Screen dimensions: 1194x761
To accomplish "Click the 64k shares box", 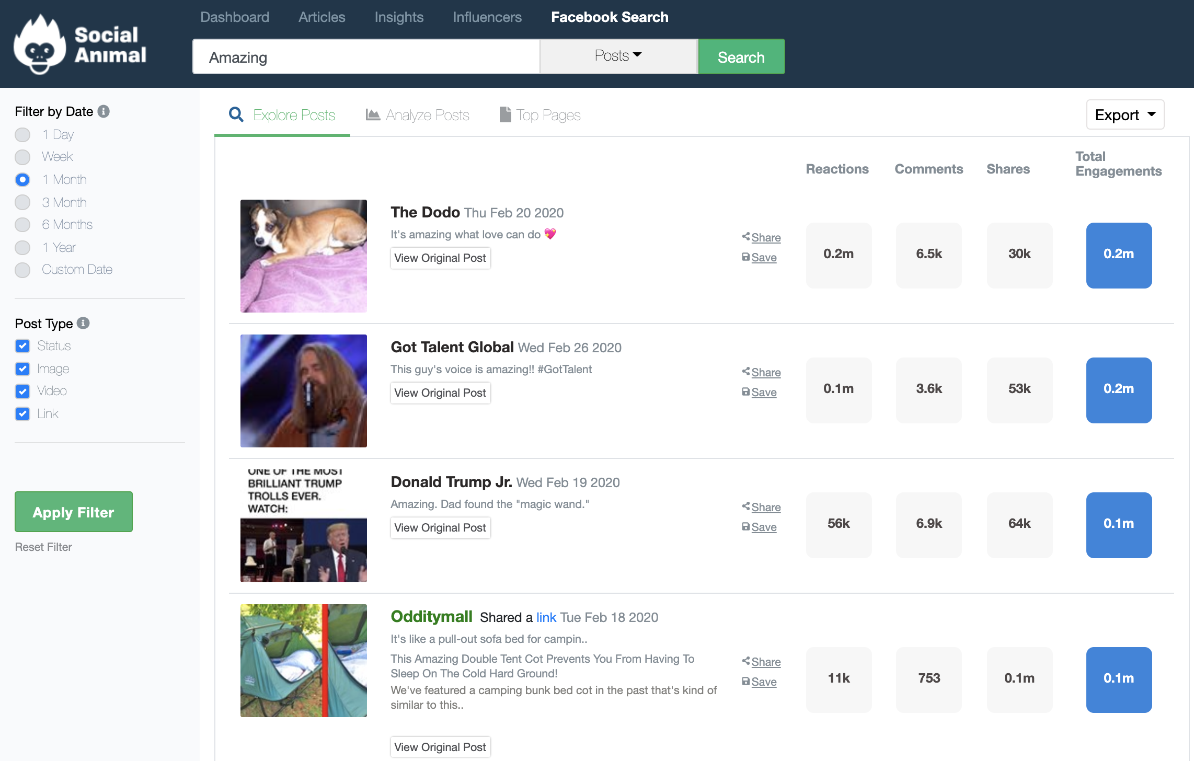I will pyautogui.click(x=1019, y=525).
